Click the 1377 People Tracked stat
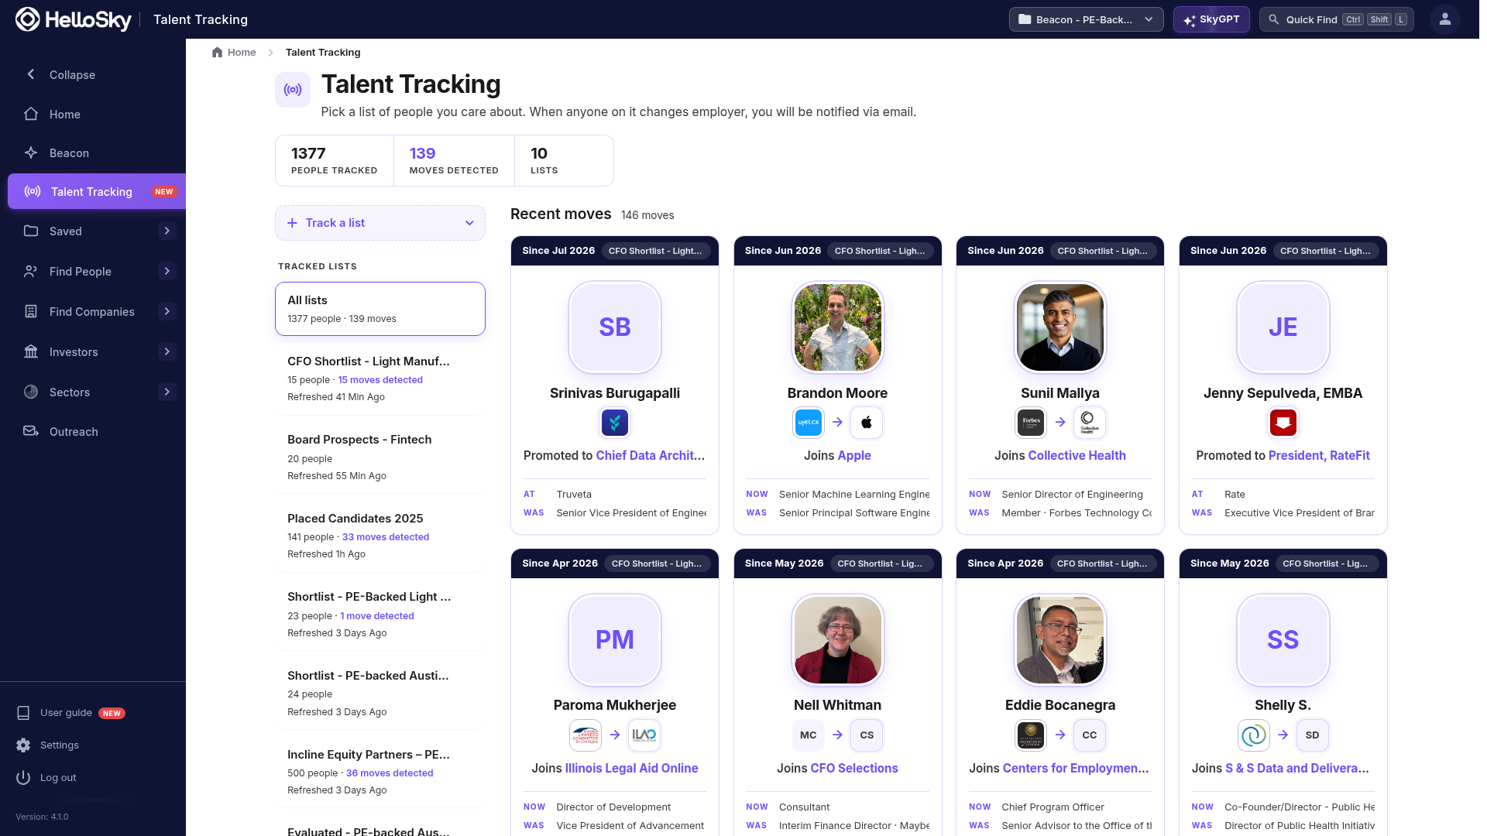This screenshot has width=1487, height=836. pos(335,160)
